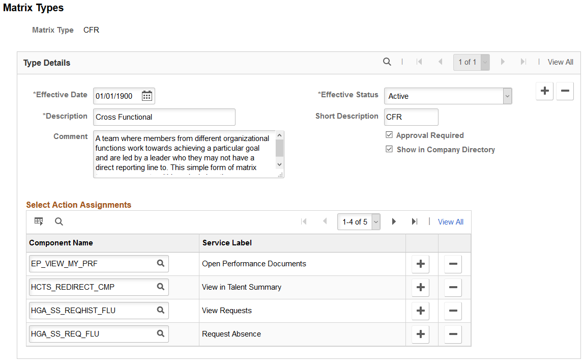This screenshot has height=362, width=583.
Task: Open the Effective Date calendar picker
Action: click(147, 96)
